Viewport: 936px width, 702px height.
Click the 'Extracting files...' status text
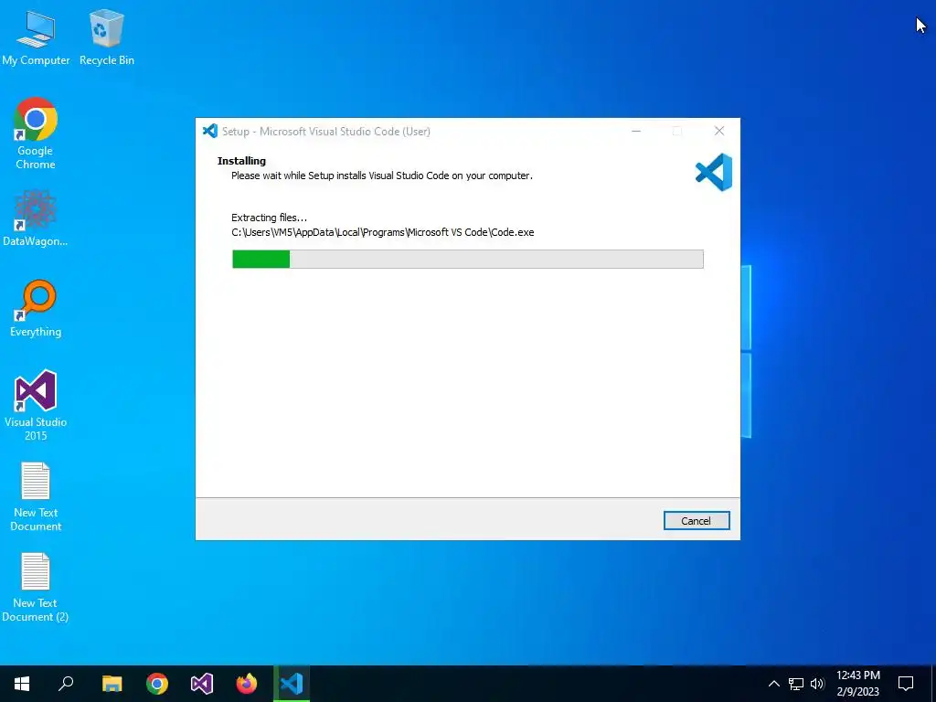[270, 218]
